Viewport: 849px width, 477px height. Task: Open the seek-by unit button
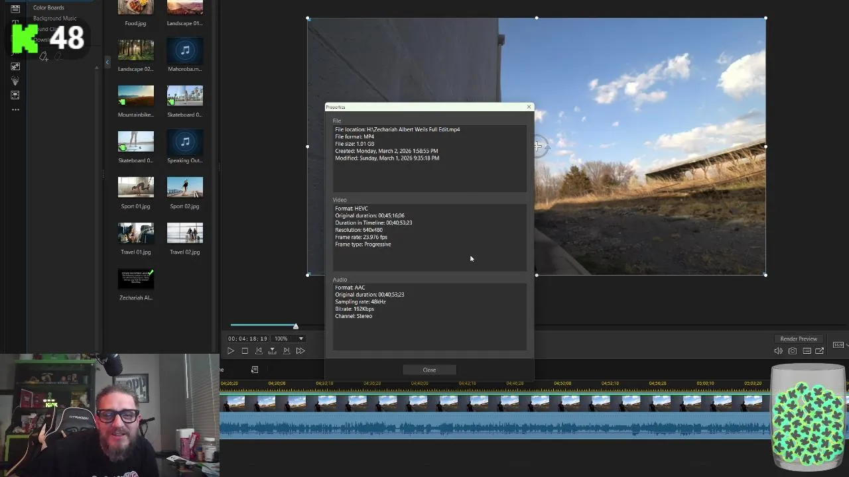(272, 351)
